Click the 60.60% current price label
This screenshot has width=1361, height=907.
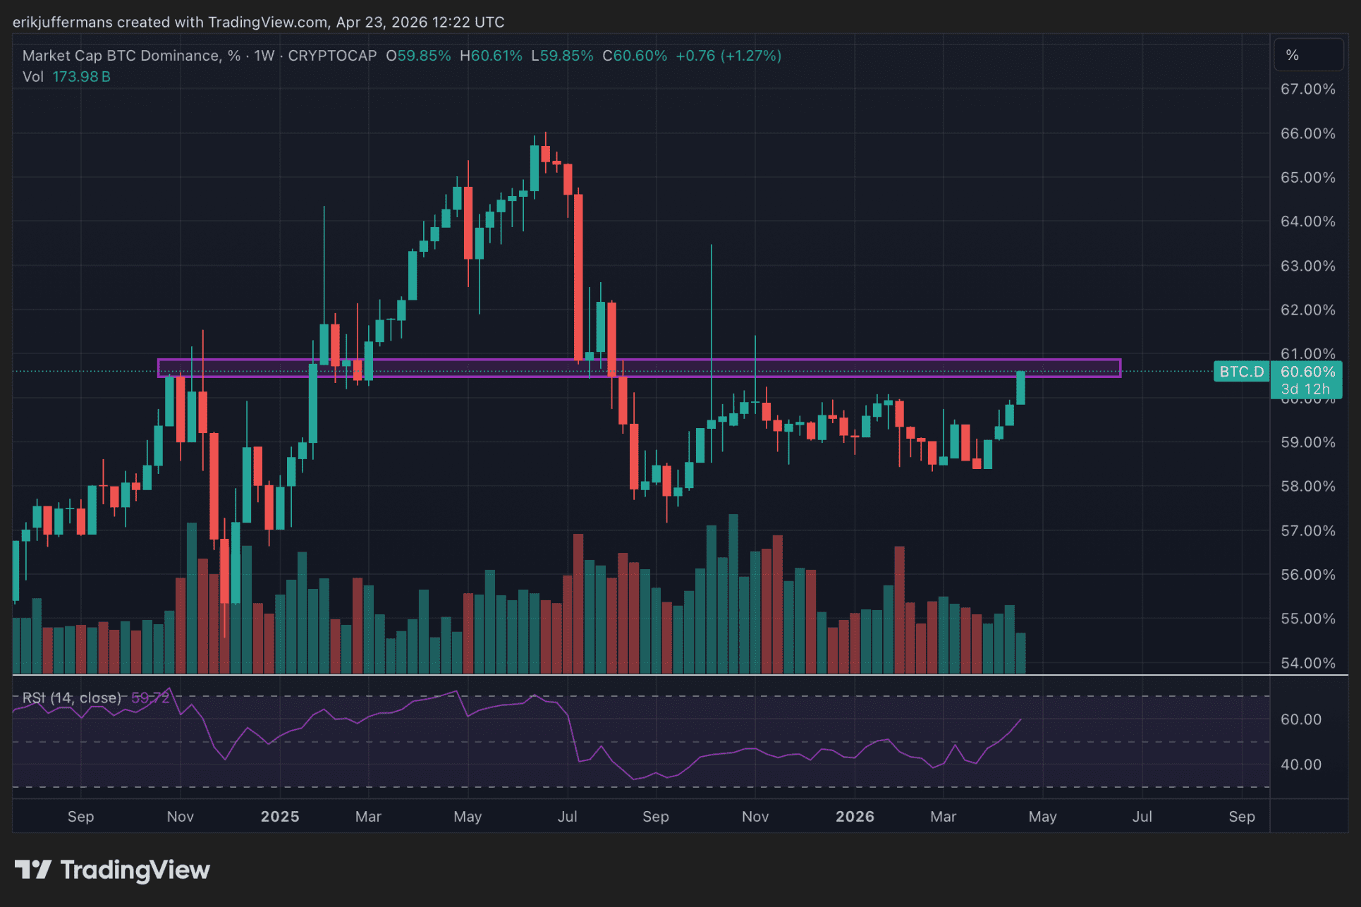pyautogui.click(x=1307, y=372)
